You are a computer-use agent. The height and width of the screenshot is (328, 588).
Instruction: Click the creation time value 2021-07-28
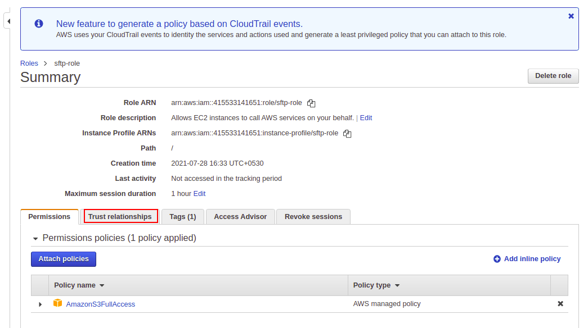[218, 163]
